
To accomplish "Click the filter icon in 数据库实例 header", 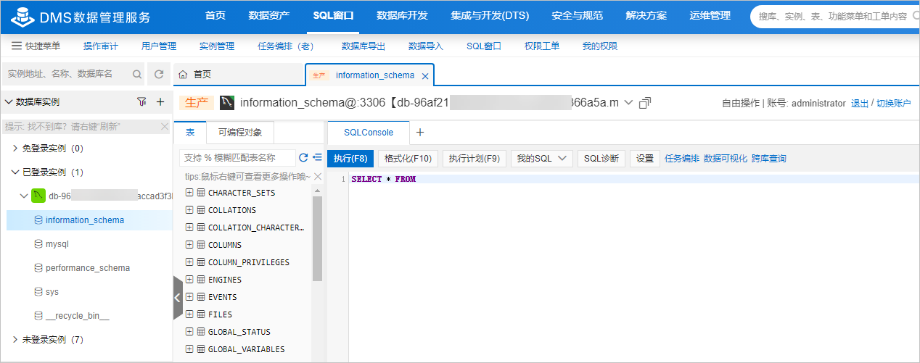I will (141, 102).
